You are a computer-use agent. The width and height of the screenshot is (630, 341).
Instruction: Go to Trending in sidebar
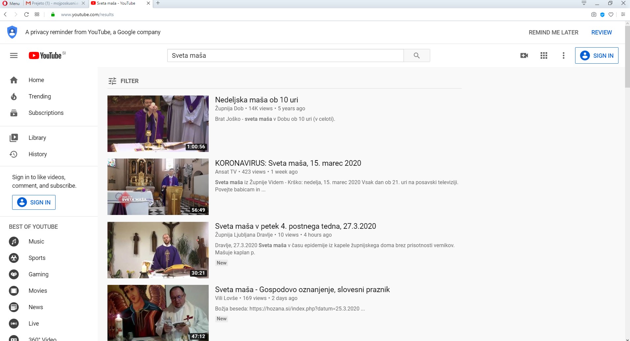(x=39, y=96)
